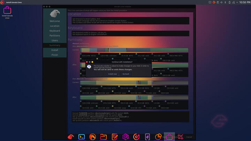Open the terminal from the dock
Viewport: 251px width, 141px height.
[82, 137]
